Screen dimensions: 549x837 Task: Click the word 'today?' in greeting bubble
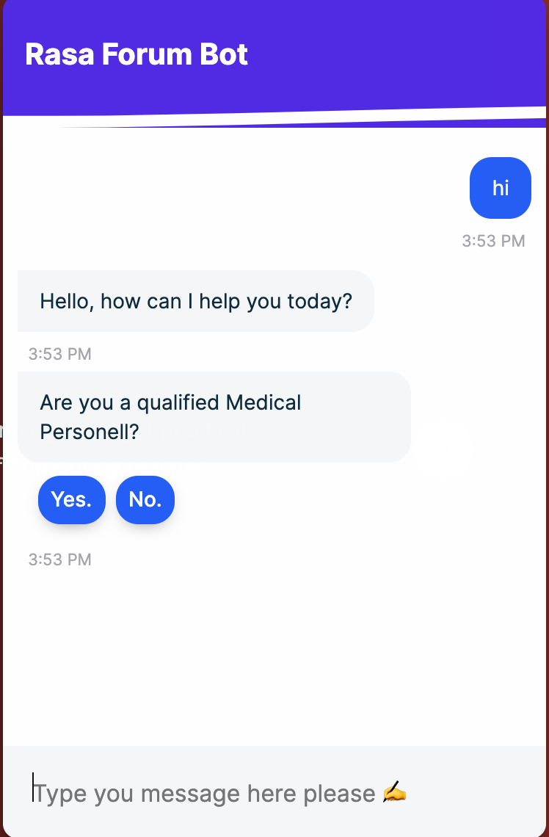point(320,302)
